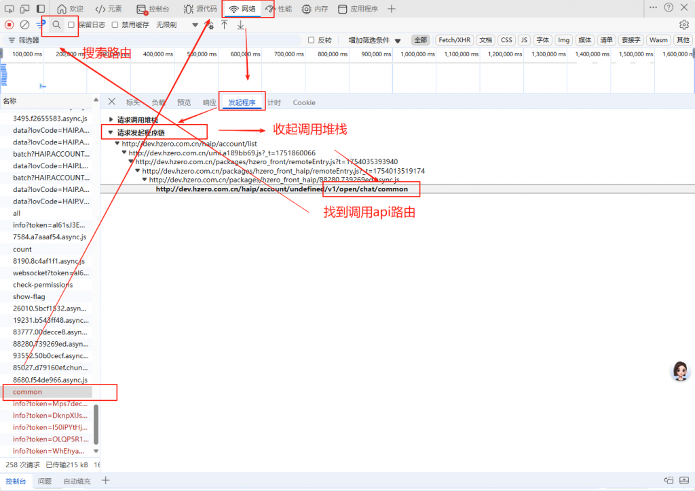Open the DevTools help icon

pos(669,7)
